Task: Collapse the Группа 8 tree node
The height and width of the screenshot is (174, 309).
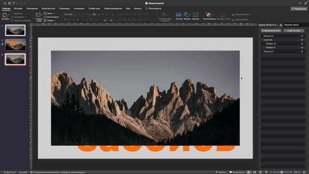Action: pyautogui.click(x=262, y=40)
